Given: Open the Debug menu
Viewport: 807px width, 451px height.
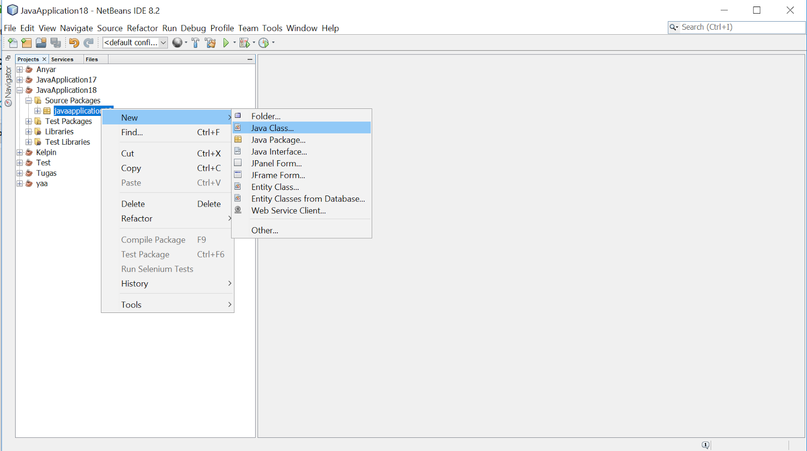Looking at the screenshot, I should [x=193, y=28].
